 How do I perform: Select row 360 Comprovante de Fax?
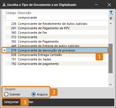point(57,33)
